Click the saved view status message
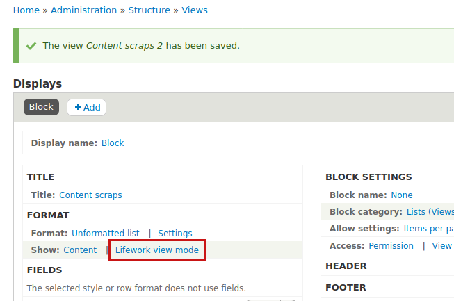This screenshot has height=301, width=454. (x=140, y=46)
